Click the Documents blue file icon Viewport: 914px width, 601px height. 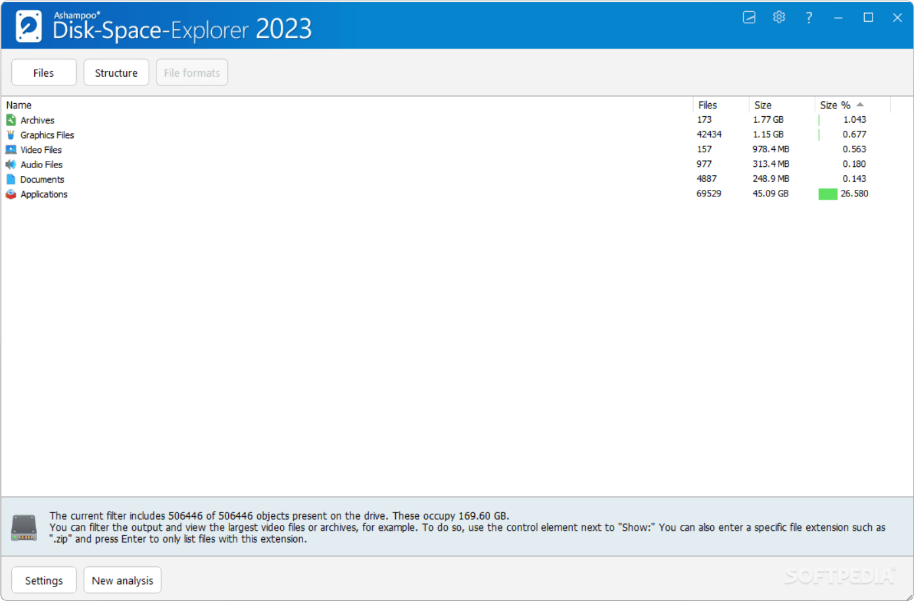click(x=11, y=179)
